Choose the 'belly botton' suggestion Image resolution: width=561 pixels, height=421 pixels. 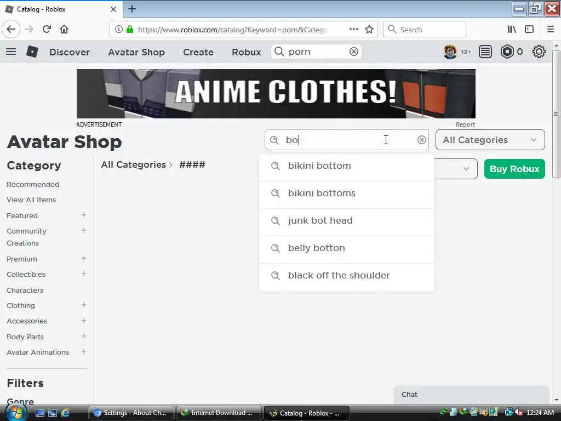tap(347, 248)
